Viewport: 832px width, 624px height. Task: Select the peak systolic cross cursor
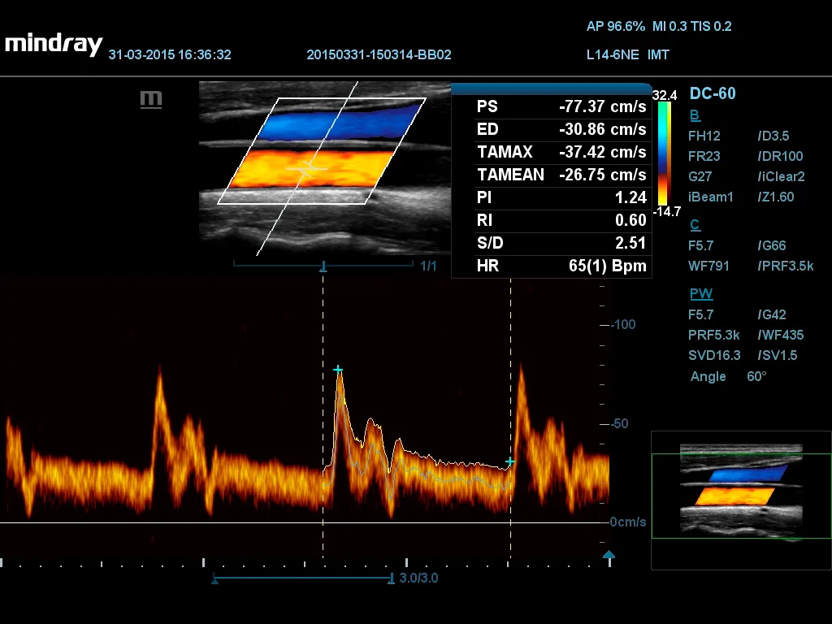tap(338, 370)
